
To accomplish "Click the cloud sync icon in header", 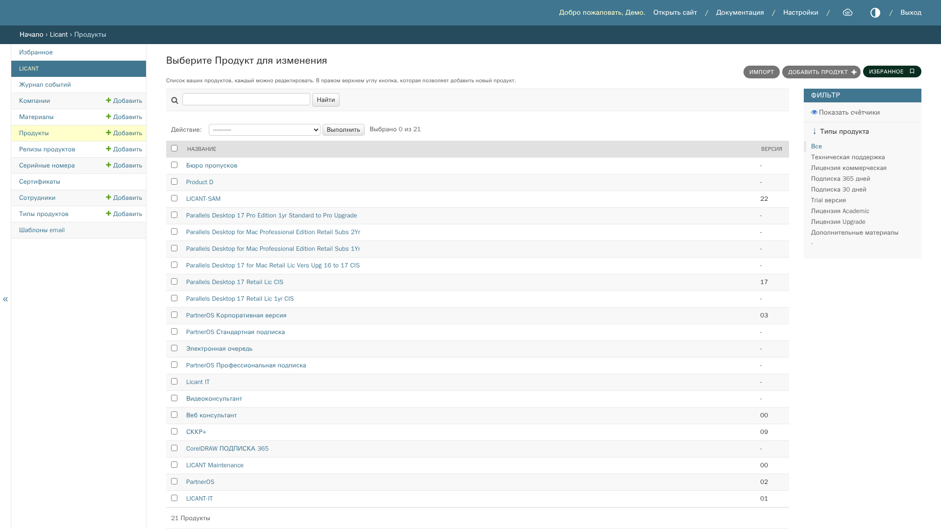I will pos(847,13).
